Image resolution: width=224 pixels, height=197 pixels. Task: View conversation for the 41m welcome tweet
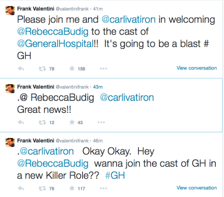[x=196, y=68]
